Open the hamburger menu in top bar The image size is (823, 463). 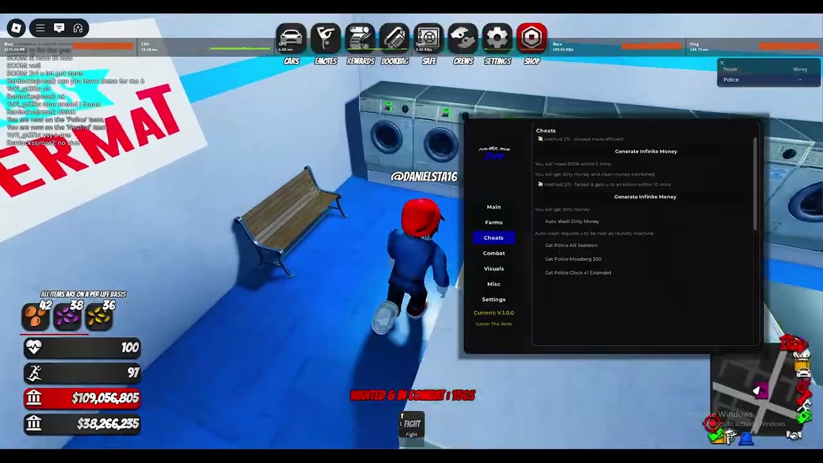40,28
